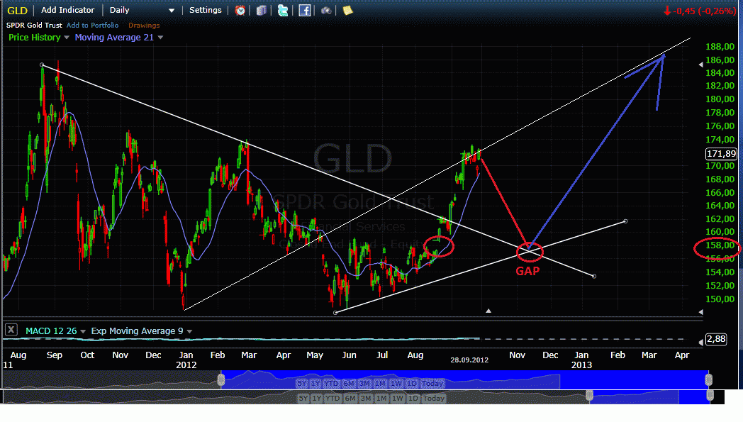Select 6M in the lower gray range bar
This screenshot has width=743, height=422.
350,399
